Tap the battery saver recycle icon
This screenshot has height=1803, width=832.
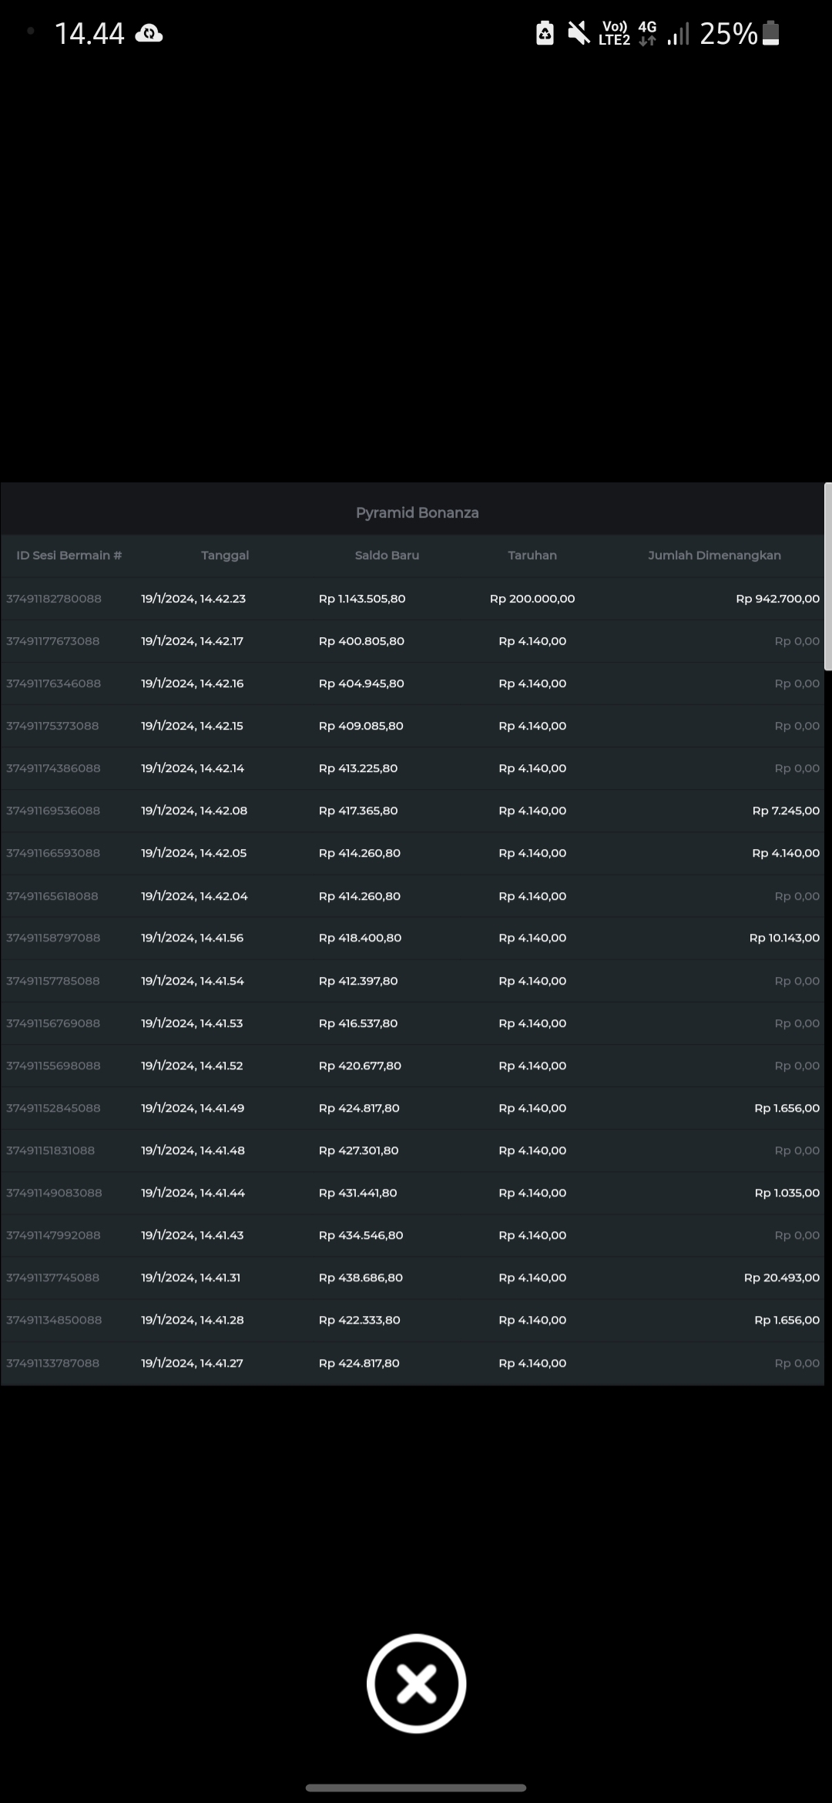tap(545, 33)
